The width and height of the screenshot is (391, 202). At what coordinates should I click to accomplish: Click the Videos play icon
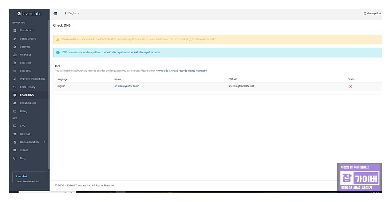15,150
